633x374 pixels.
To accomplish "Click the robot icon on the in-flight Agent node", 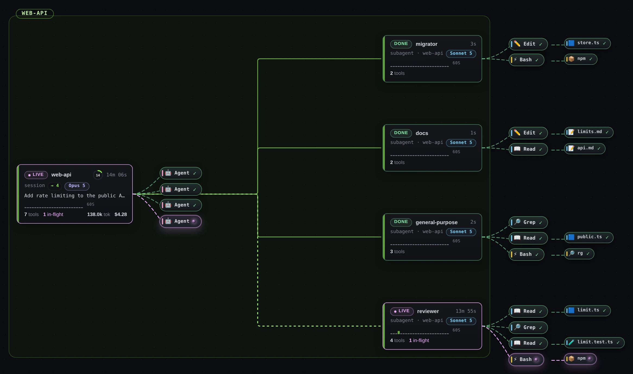I will coord(168,221).
